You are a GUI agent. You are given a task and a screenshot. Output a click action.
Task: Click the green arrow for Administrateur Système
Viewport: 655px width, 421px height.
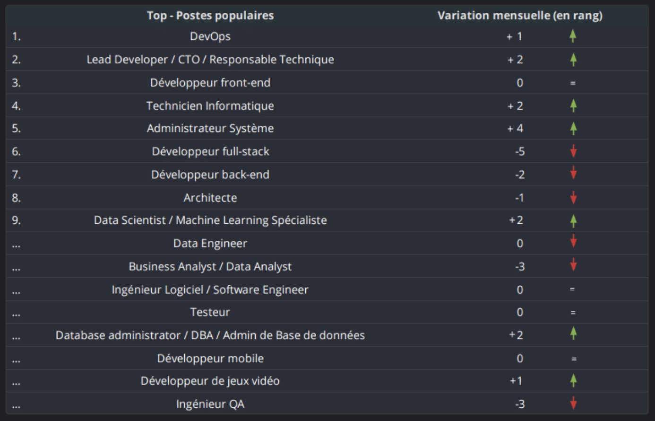[573, 128]
